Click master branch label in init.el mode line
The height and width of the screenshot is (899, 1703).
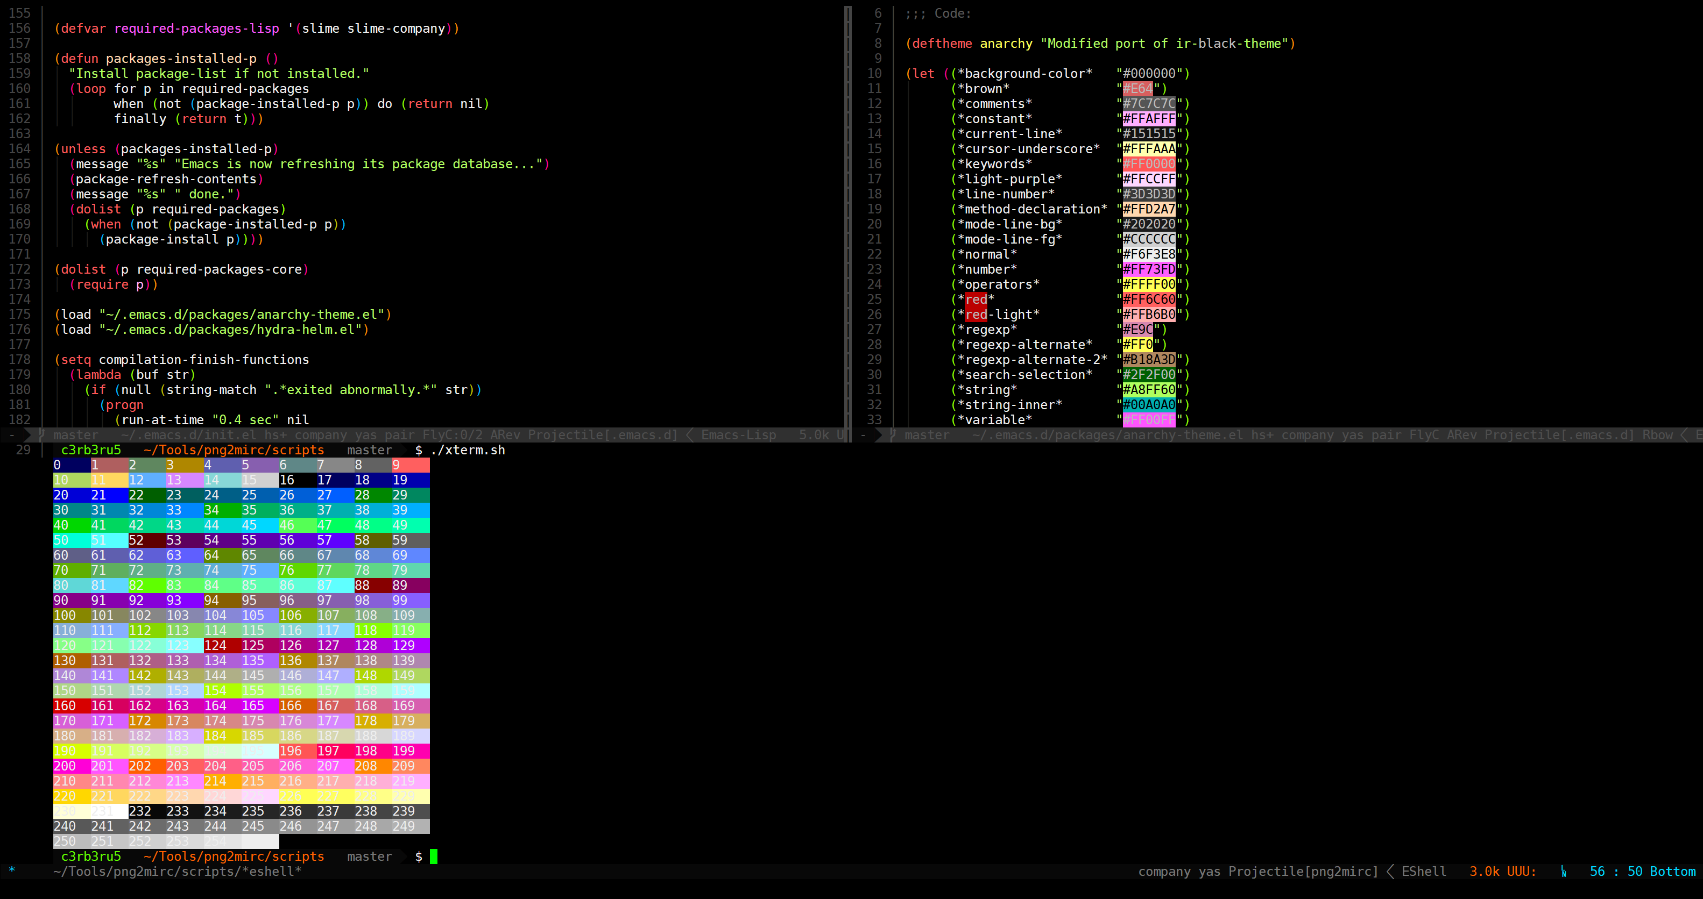(x=75, y=434)
